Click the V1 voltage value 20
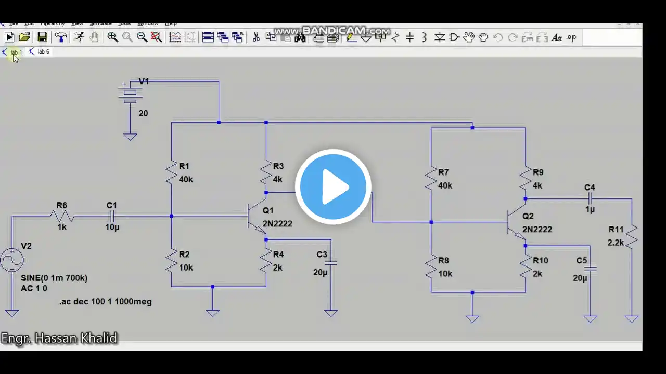 tap(143, 113)
